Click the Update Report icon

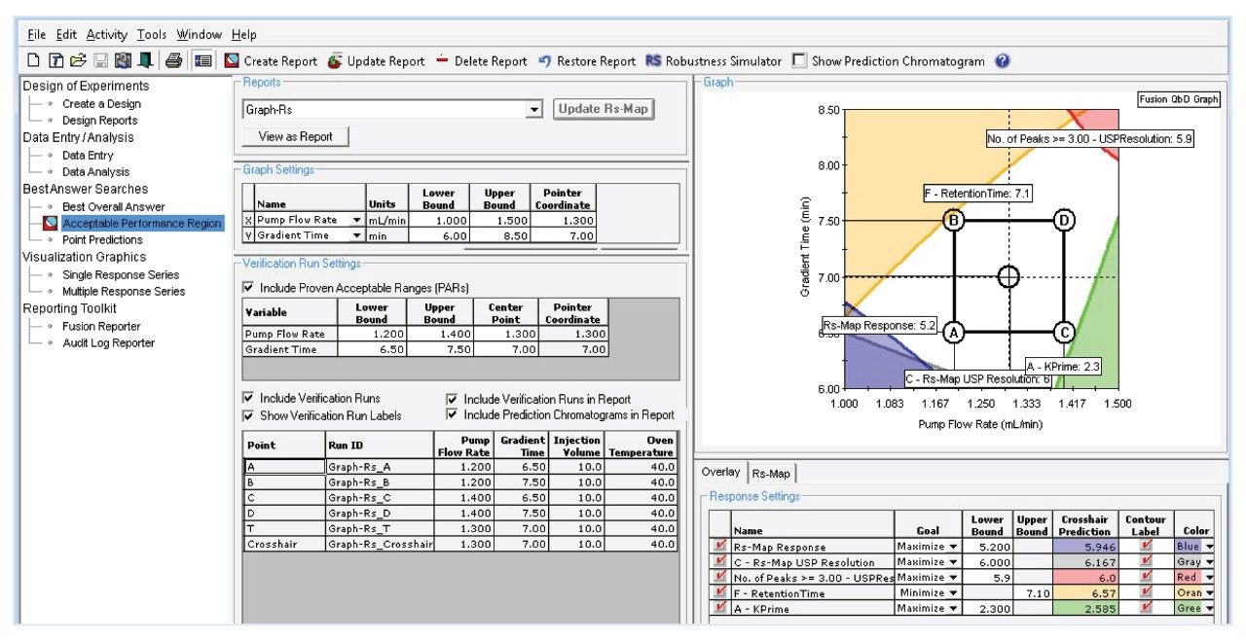pyautogui.click(x=335, y=61)
